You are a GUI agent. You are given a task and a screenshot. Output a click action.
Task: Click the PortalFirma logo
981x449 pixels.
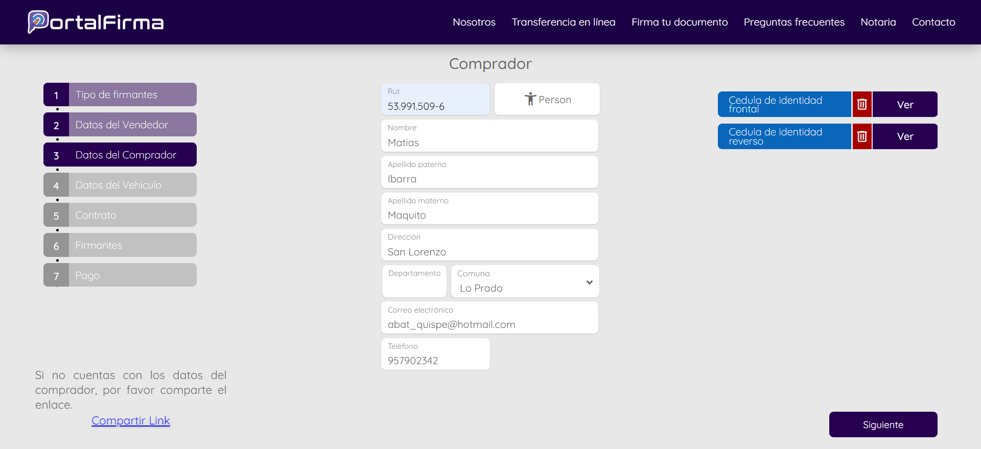(96, 22)
